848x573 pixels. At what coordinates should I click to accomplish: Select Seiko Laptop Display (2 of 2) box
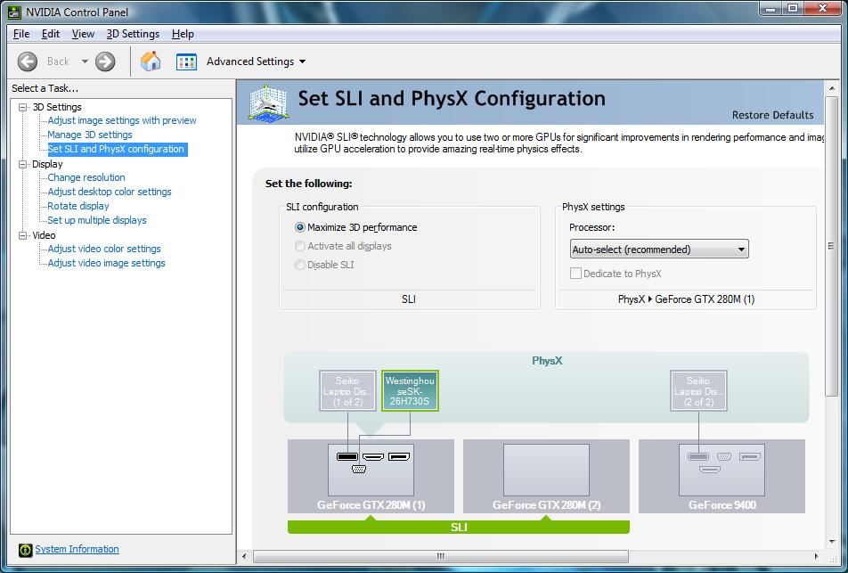(x=698, y=390)
